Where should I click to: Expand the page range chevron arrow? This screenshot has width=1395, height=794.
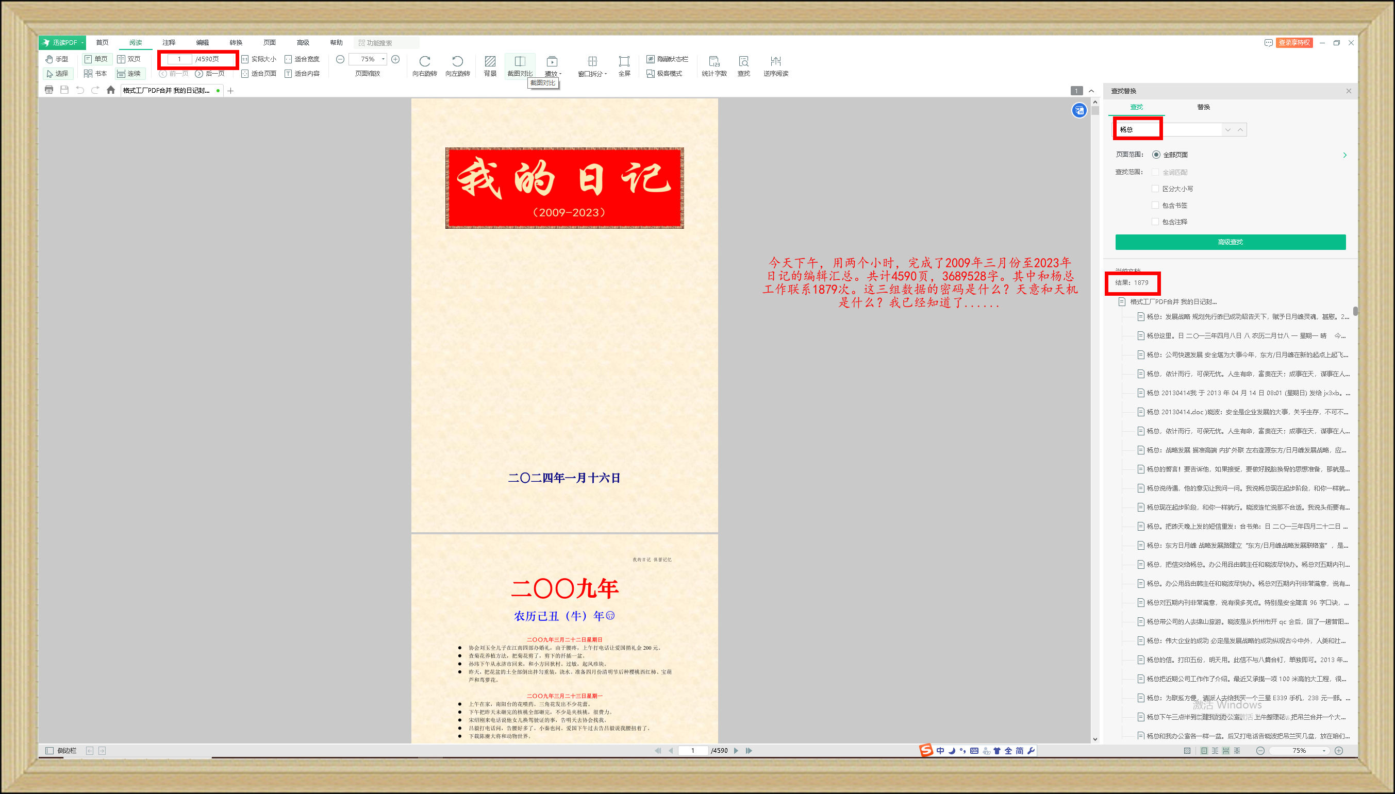point(1344,156)
